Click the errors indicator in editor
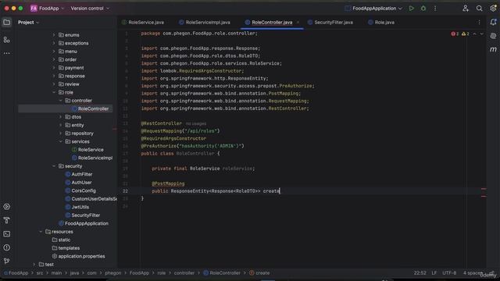500x281 pixels. pyautogui.click(x=455, y=34)
